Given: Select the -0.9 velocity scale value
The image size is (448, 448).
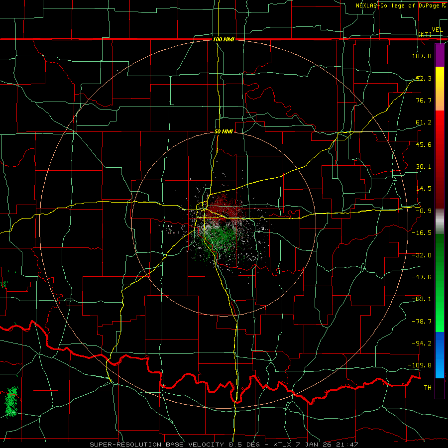Looking at the screenshot, I should [424, 211].
